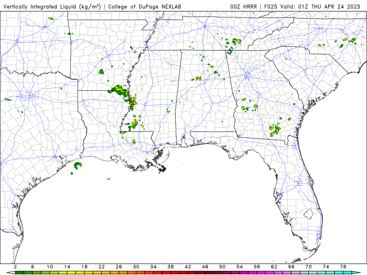Click the colorbar label "34"
This screenshot has width=367, height=275.
pyautogui.click(x=153, y=267)
